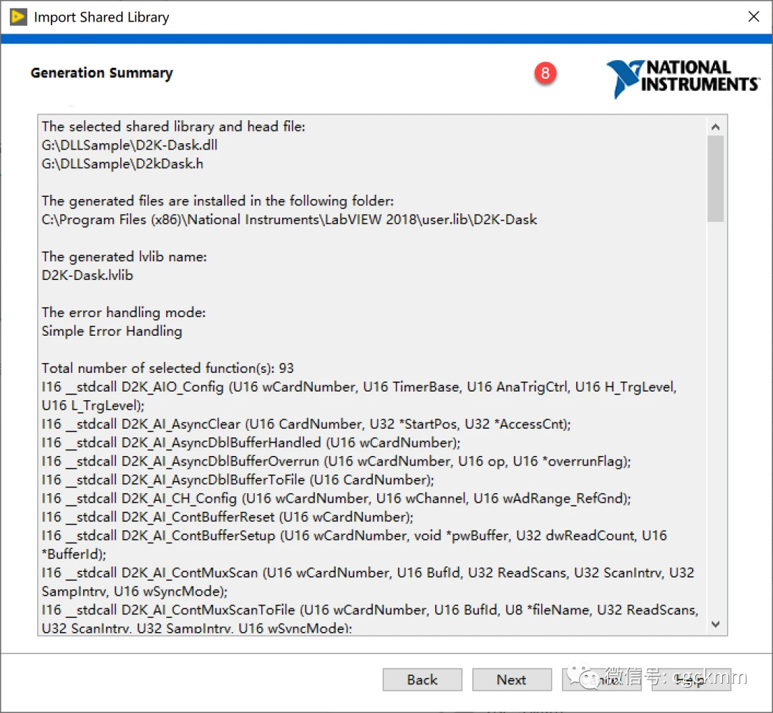Click the D2K_AI_AsyncClear function line
Image resolution: width=773 pixels, height=713 pixels.
(x=306, y=424)
